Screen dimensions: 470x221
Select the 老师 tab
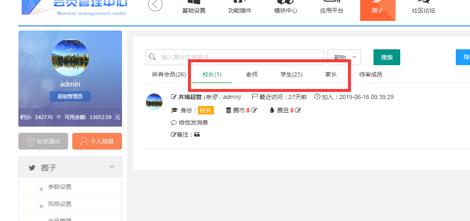[x=252, y=74]
